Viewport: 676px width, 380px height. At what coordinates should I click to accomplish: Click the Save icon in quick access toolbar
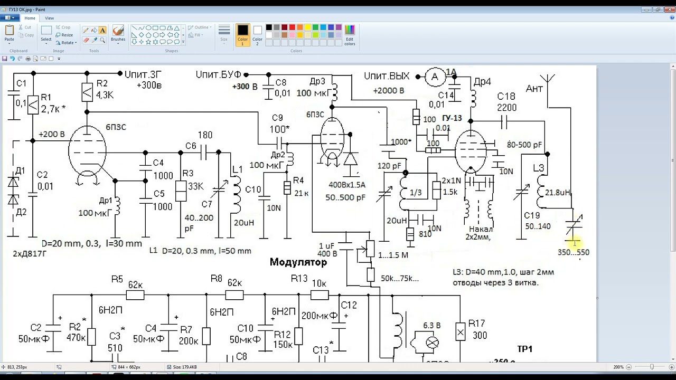point(5,59)
